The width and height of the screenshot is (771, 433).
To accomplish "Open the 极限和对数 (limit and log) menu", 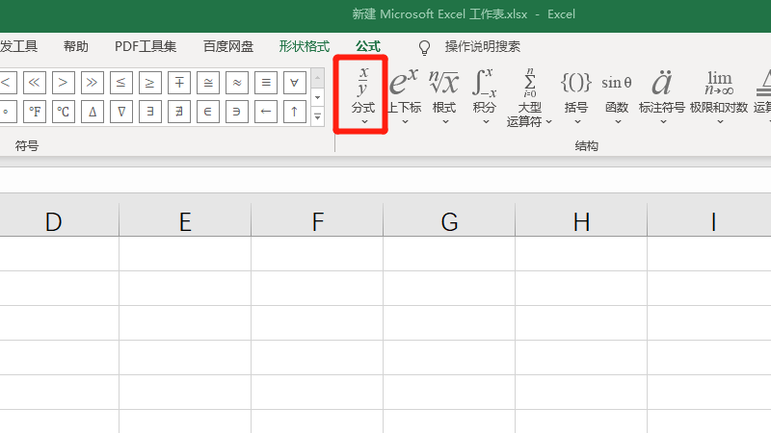I will [x=719, y=93].
